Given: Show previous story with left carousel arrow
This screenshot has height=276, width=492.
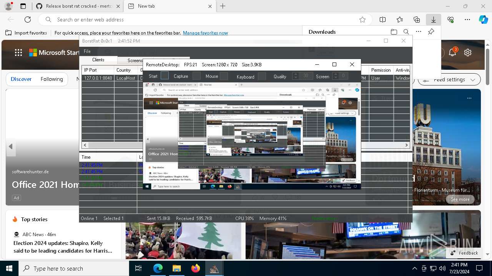Looking at the screenshot, I should pos(11,146).
